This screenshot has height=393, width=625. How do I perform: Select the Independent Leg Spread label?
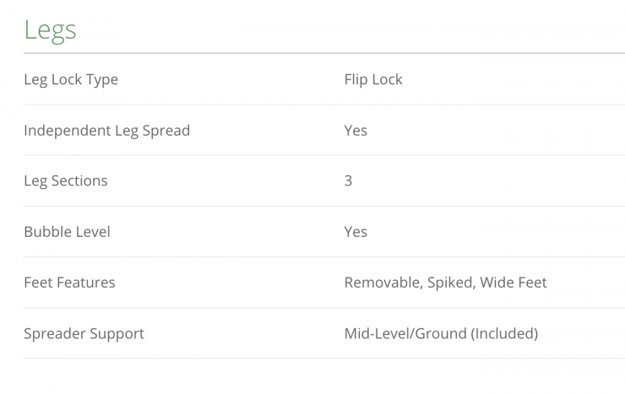pyautogui.click(x=106, y=131)
